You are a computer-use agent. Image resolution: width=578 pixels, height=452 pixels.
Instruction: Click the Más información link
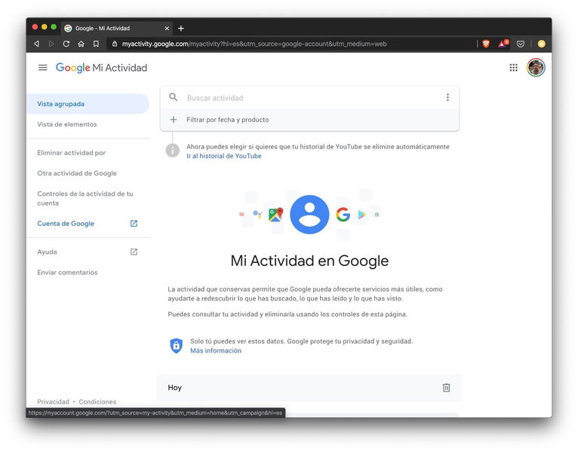[216, 351]
